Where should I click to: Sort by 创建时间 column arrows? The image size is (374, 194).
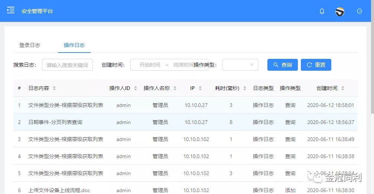point(343,88)
